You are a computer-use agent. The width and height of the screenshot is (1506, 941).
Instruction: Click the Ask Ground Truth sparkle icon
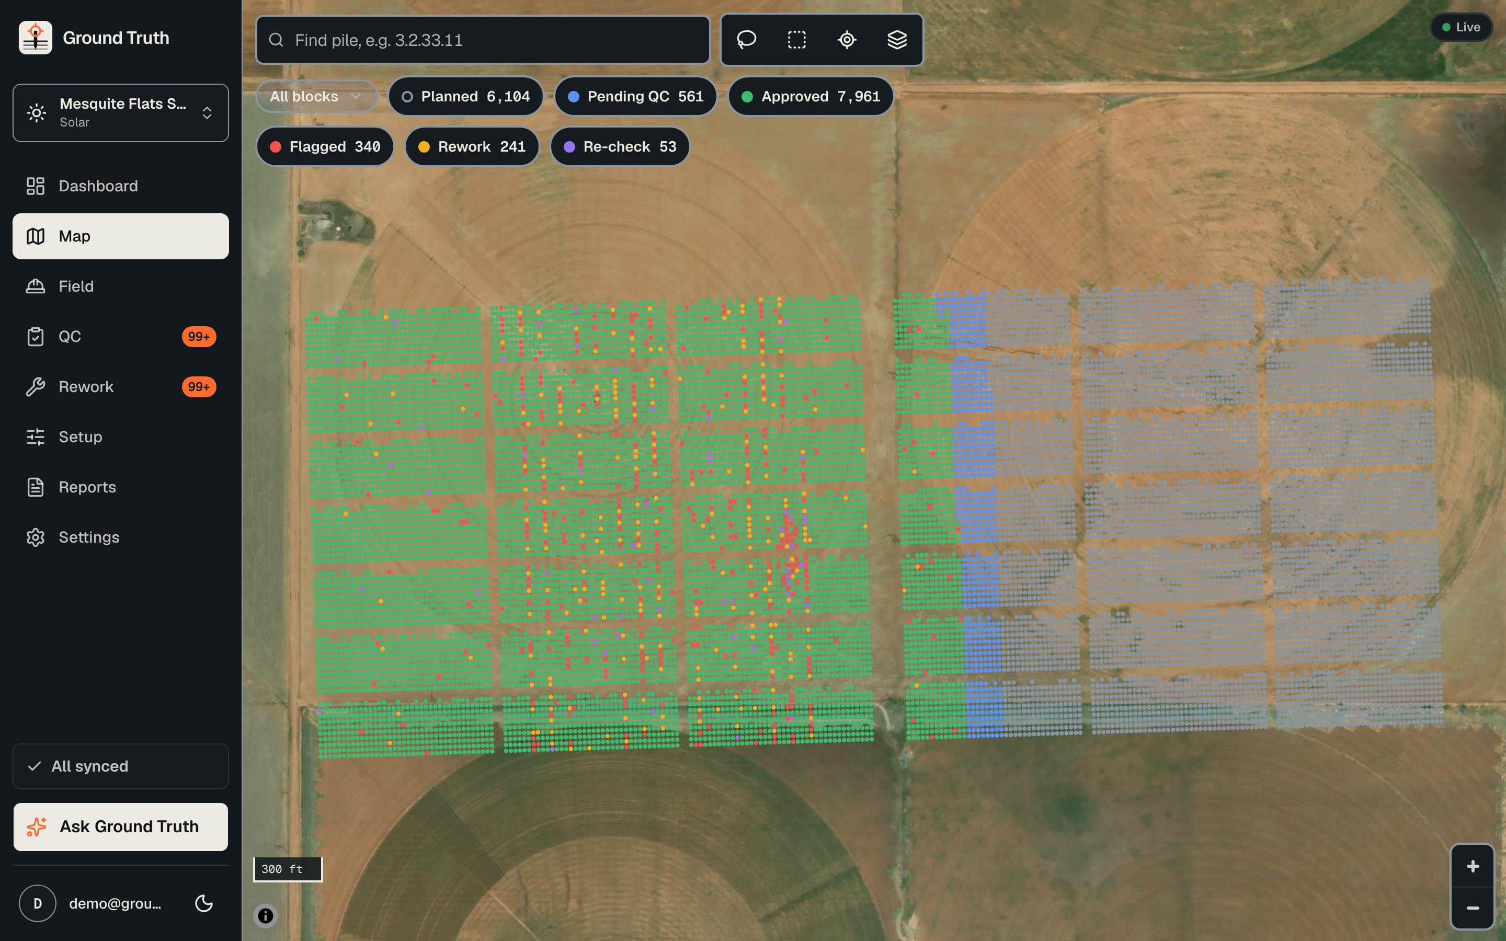(x=37, y=827)
